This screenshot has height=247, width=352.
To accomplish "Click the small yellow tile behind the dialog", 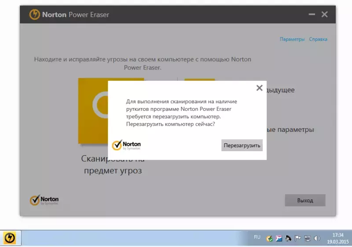I will click(x=200, y=80).
